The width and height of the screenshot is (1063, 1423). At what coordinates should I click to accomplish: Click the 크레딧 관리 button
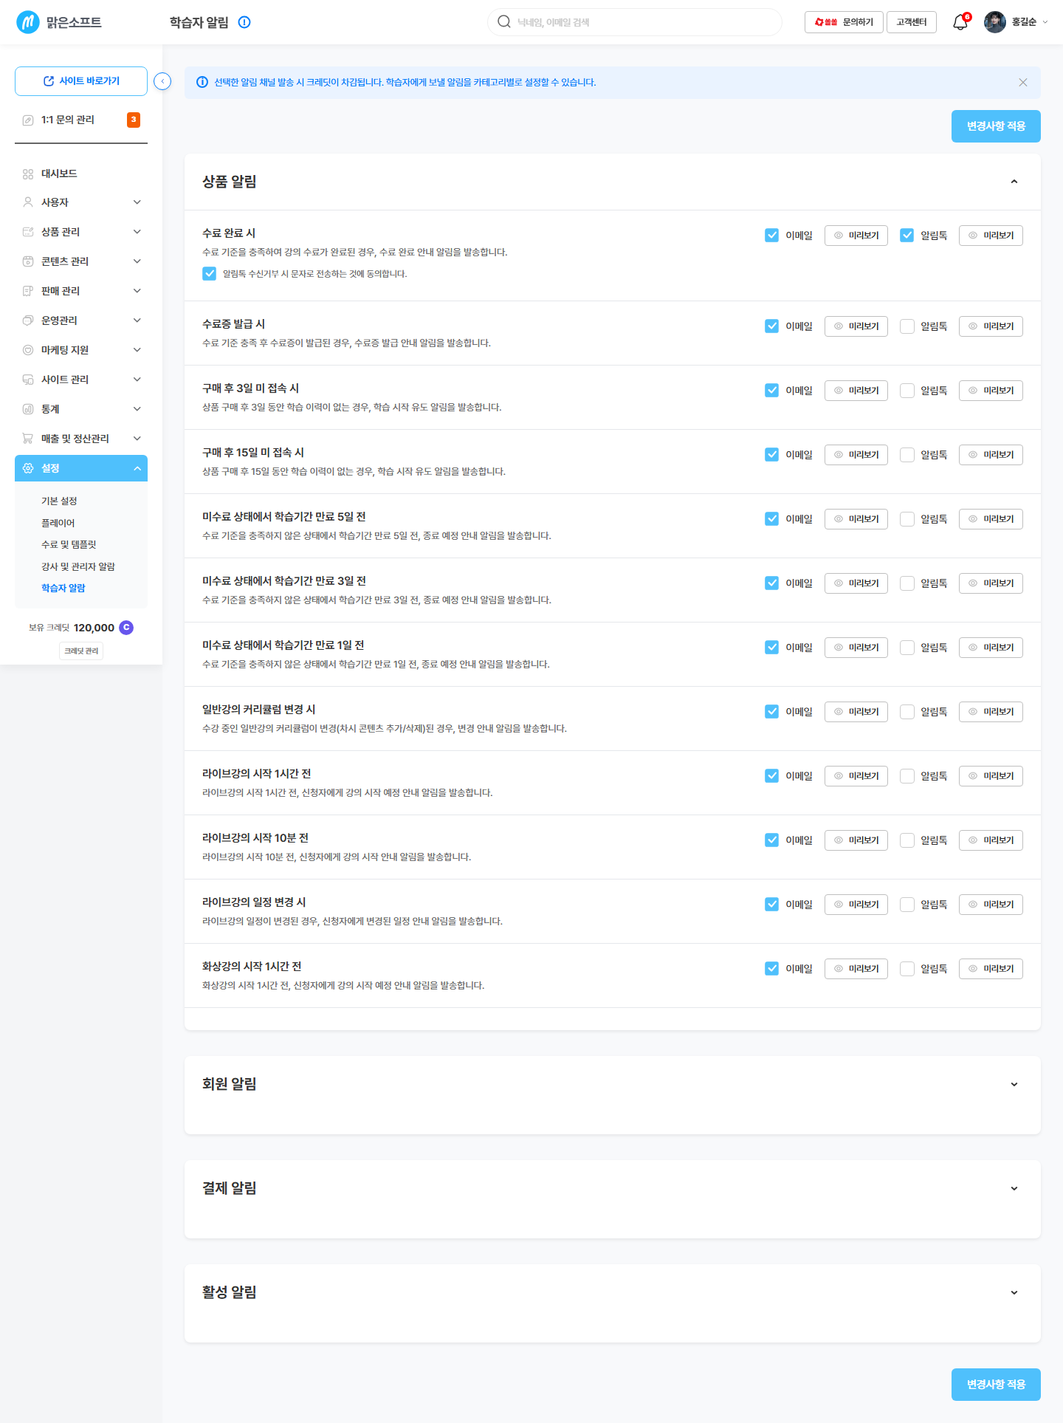click(81, 651)
